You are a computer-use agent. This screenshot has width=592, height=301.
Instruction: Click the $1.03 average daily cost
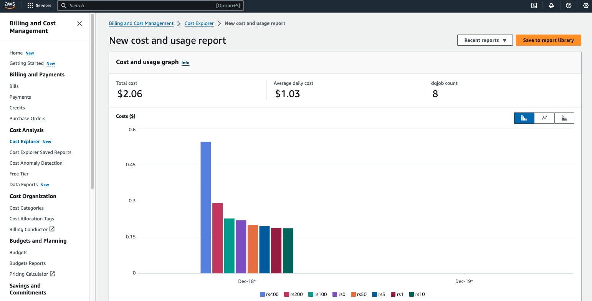[288, 94]
